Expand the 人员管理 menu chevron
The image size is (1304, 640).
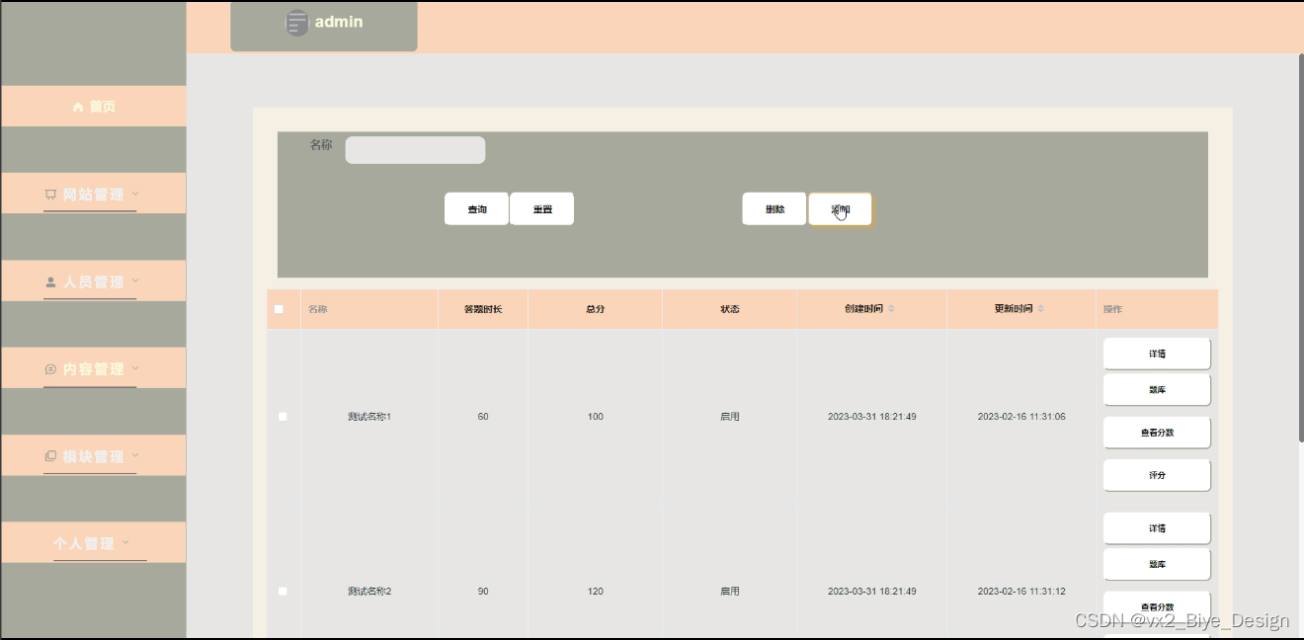[x=135, y=281]
